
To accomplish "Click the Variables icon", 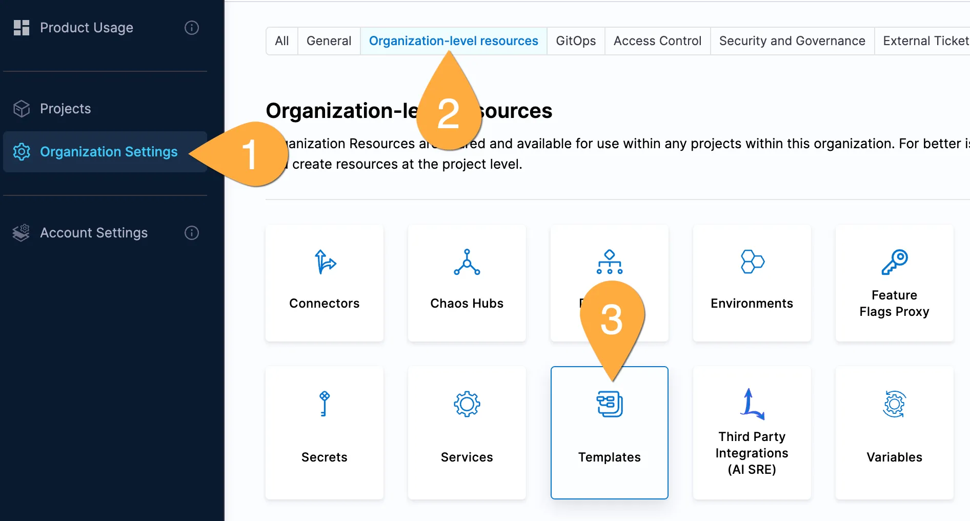I will point(894,404).
